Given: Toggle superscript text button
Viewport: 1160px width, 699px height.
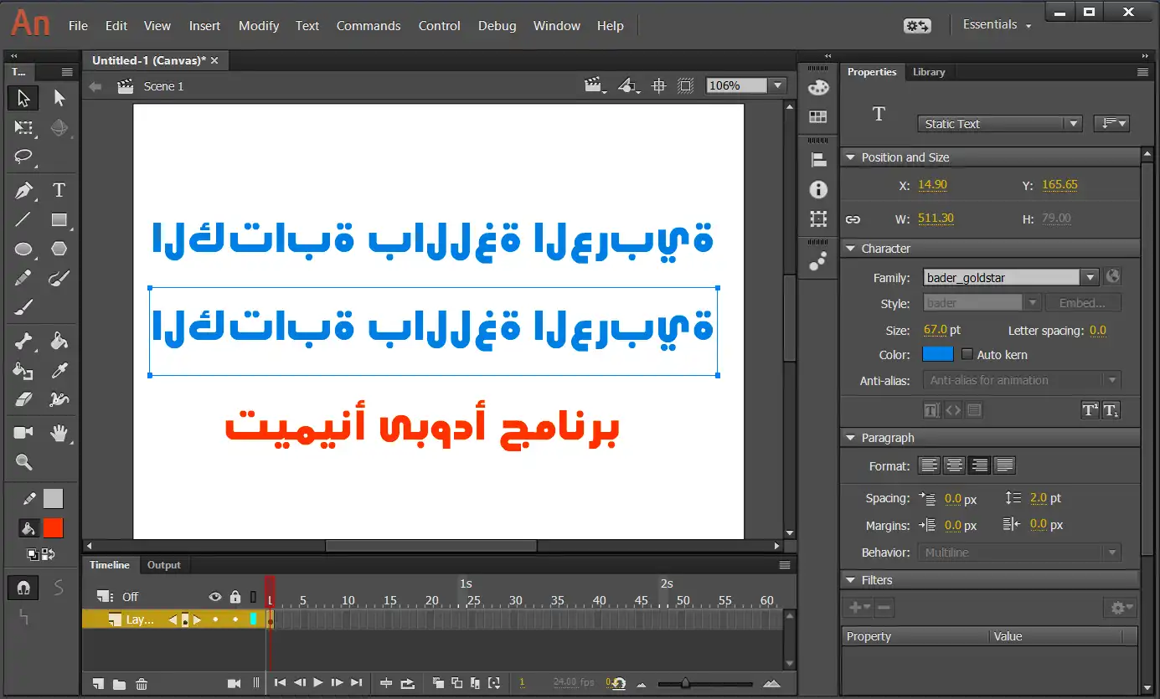Looking at the screenshot, I should point(1090,410).
